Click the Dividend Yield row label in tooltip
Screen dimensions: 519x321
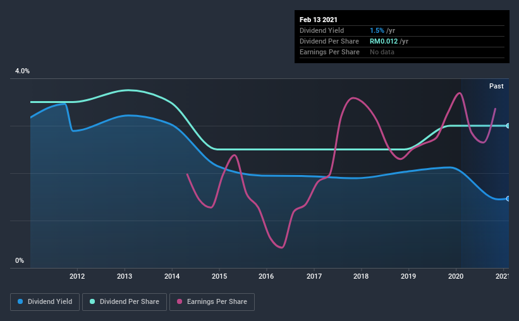[322, 30]
